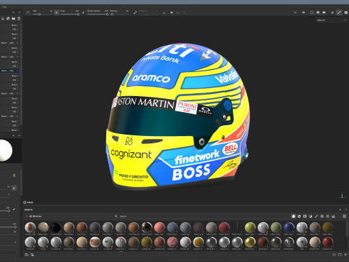This screenshot has height=262, width=349.
Task: Select the dark blue fabric material sphere
Action: (289, 228)
